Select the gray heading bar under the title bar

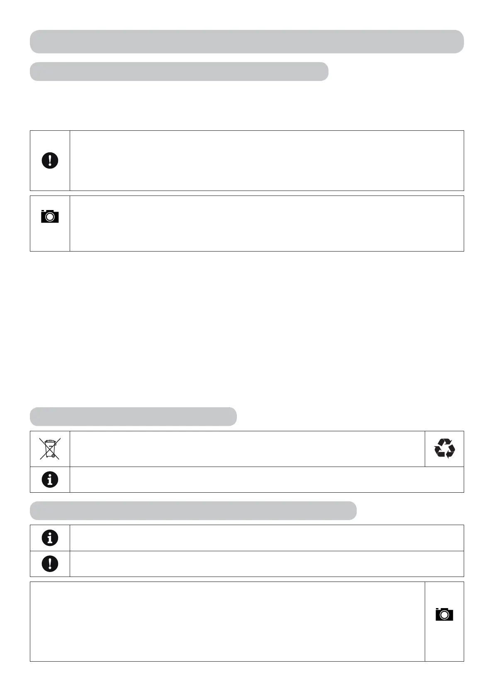(x=179, y=71)
